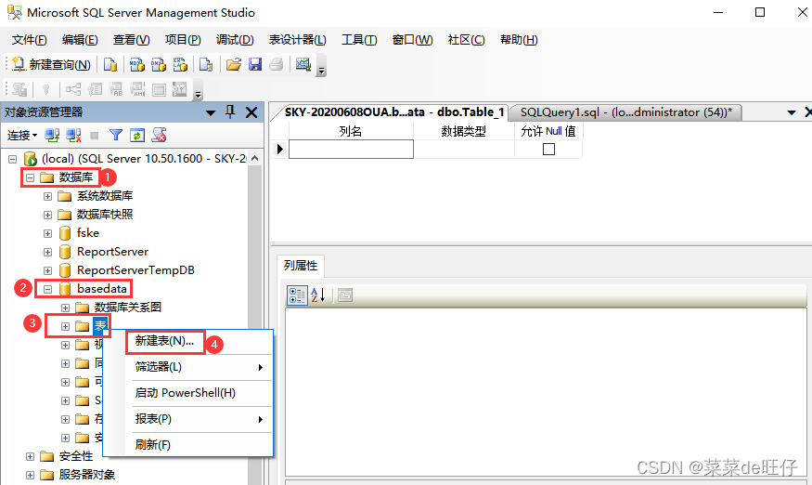
Task: Click the Refresh icon in Object Explorer toolbar
Action: (x=137, y=136)
